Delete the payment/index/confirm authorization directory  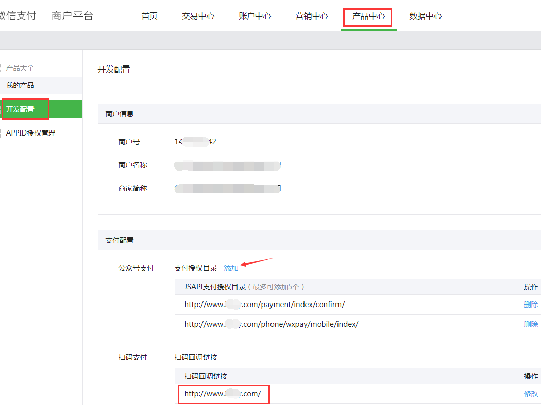(x=531, y=305)
